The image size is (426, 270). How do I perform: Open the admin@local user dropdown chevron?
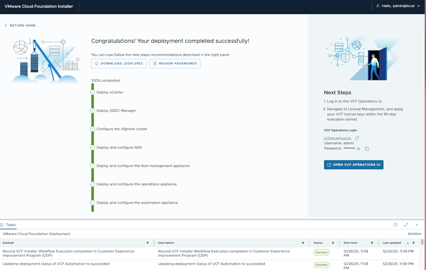[419, 6]
